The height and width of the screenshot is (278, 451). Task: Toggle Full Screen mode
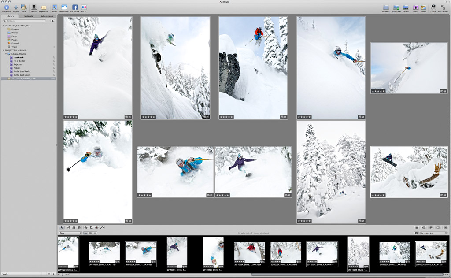[x=443, y=7]
